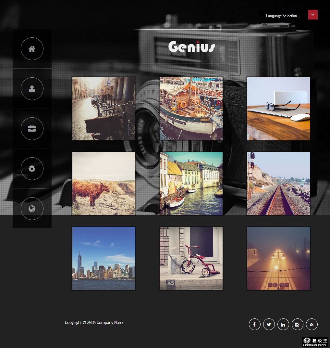This screenshot has height=348, width=330.
Task: Open the street bicycle photo thumbnail
Action: [104, 109]
